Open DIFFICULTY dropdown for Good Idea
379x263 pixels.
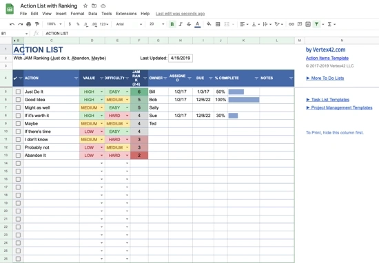pyautogui.click(x=127, y=100)
